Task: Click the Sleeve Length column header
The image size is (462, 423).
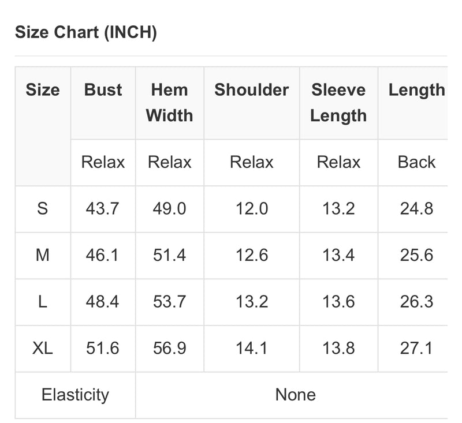Action: tap(338, 103)
